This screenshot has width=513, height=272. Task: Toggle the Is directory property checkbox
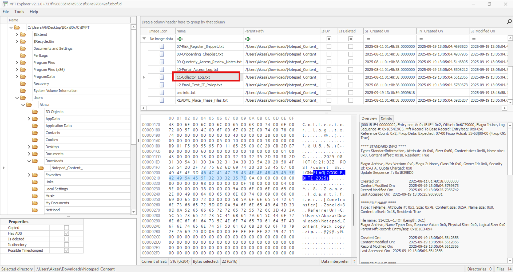67,245
